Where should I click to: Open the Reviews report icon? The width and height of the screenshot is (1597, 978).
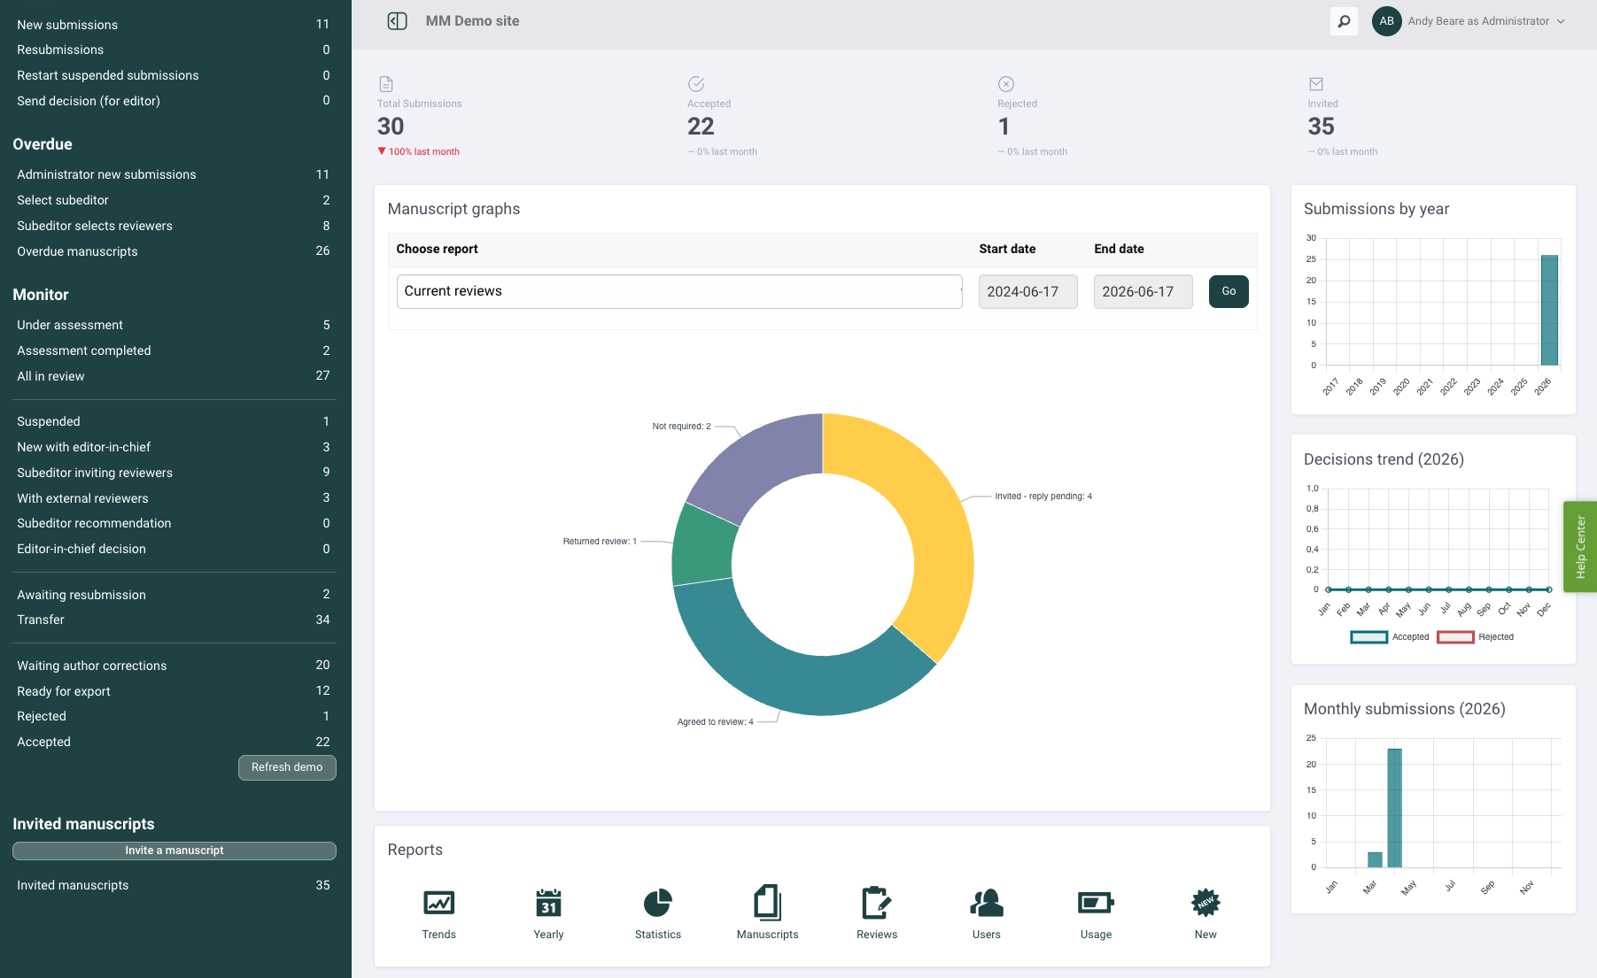coord(877,903)
